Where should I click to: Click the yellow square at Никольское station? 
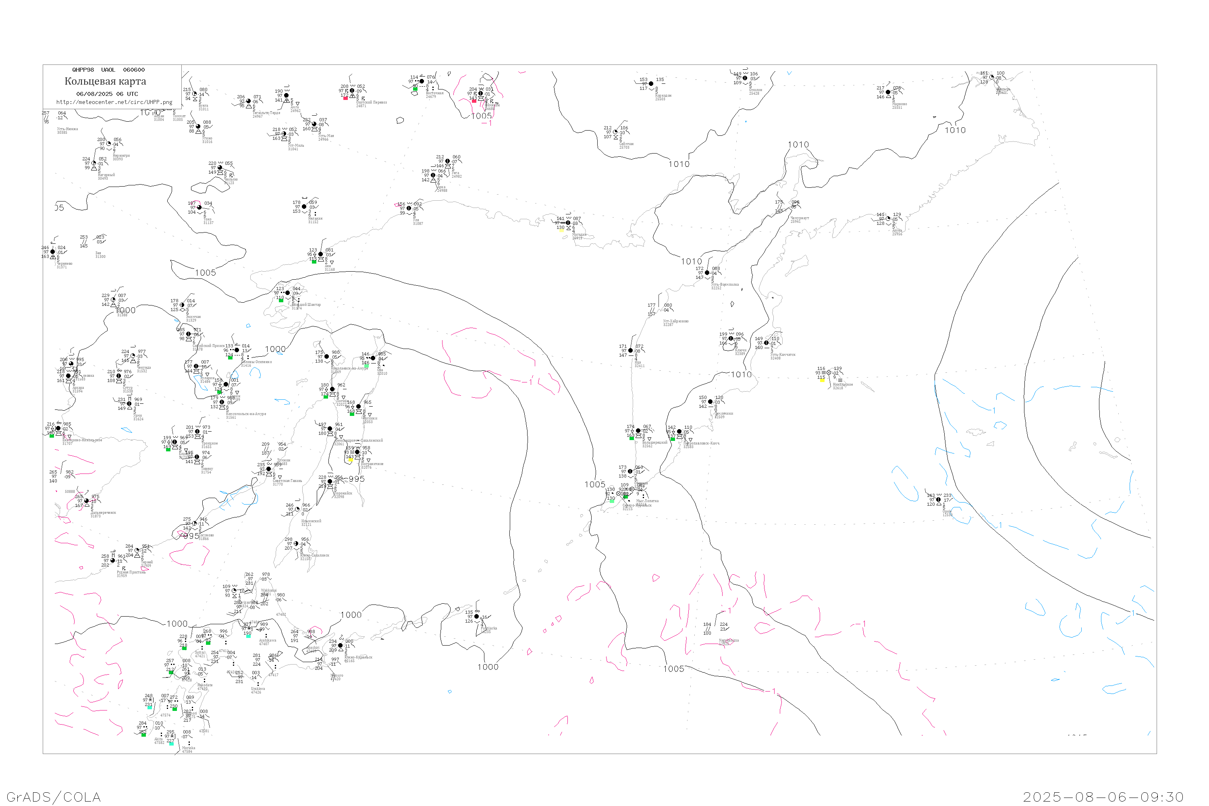pos(822,380)
